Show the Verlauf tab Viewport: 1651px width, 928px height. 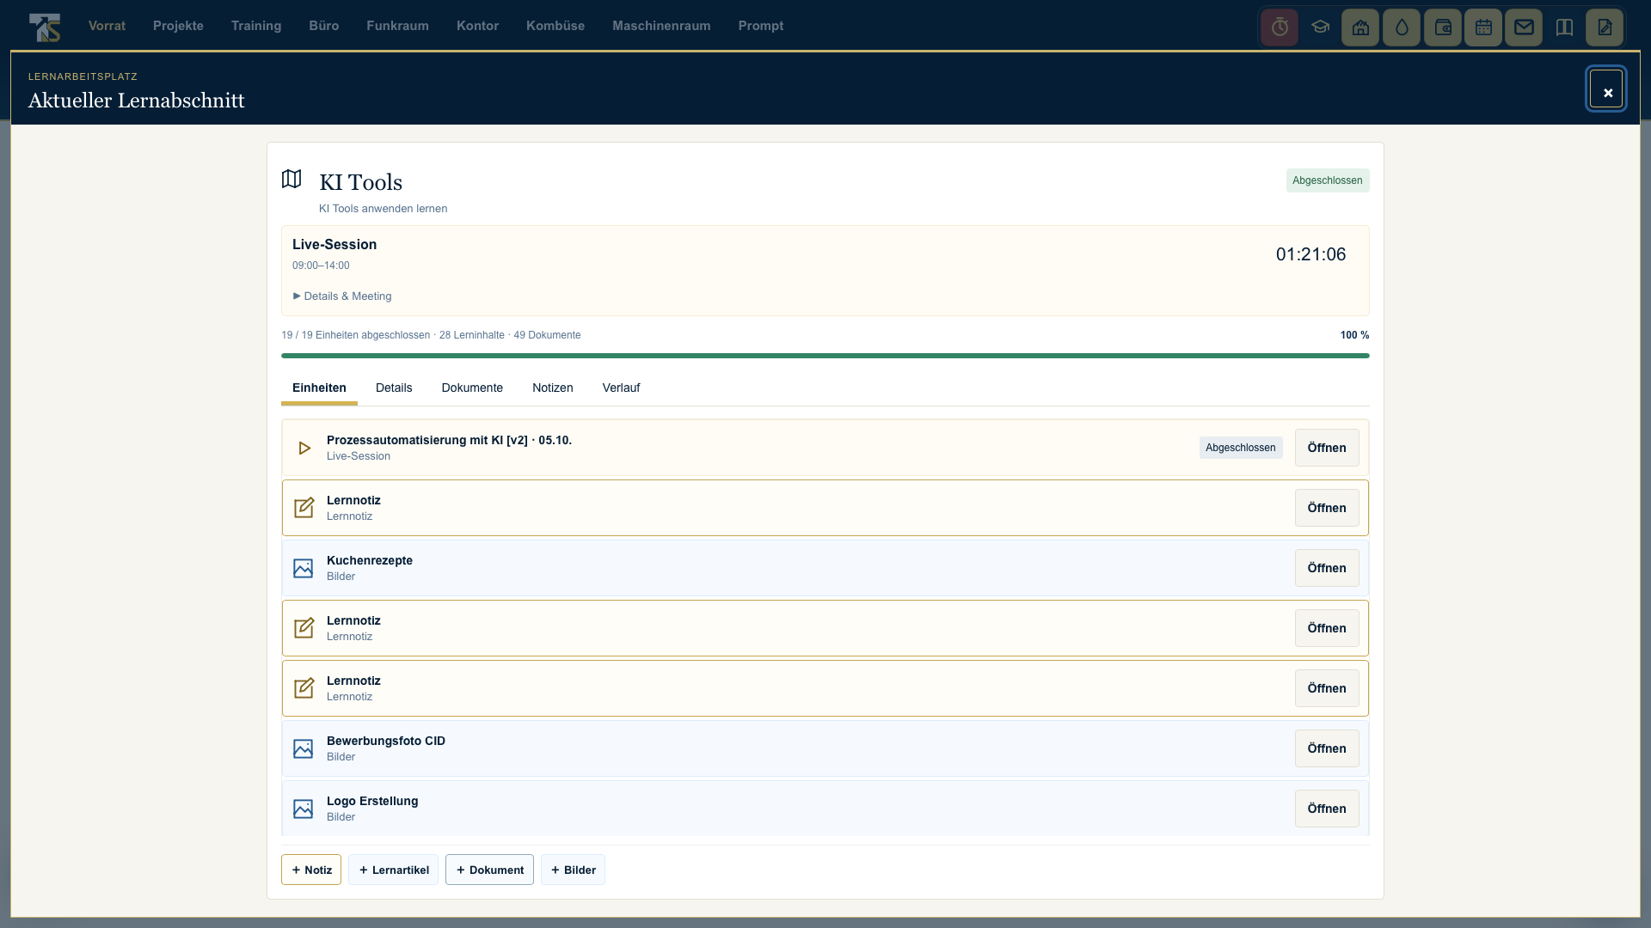(x=621, y=388)
